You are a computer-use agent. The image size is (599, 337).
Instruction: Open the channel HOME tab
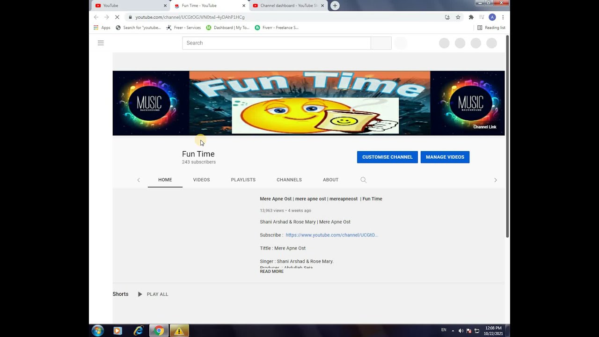[x=165, y=180]
